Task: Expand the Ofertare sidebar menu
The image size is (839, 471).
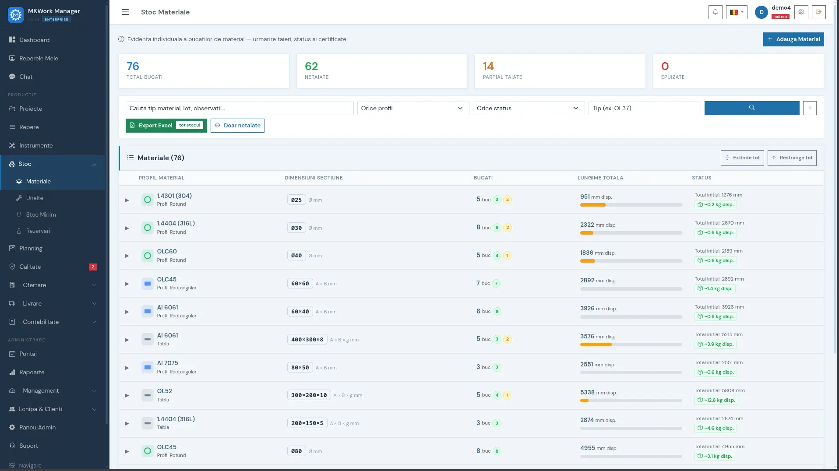Action: click(x=53, y=285)
